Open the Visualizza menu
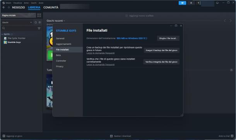The height and width of the screenshot is (140, 236). (x=17, y=3)
